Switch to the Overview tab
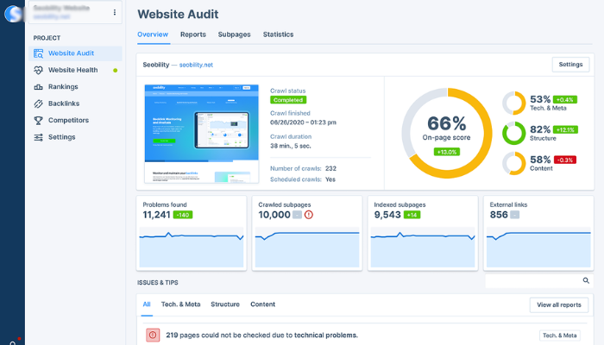Viewport: 604px width, 345px height. click(153, 34)
